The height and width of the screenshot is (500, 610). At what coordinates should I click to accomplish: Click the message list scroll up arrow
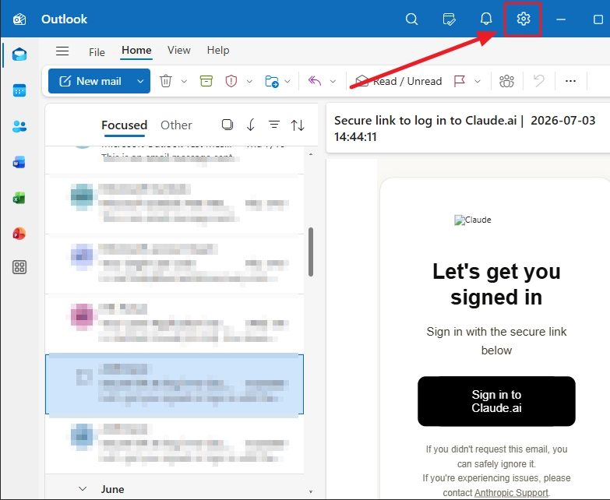[x=311, y=155]
